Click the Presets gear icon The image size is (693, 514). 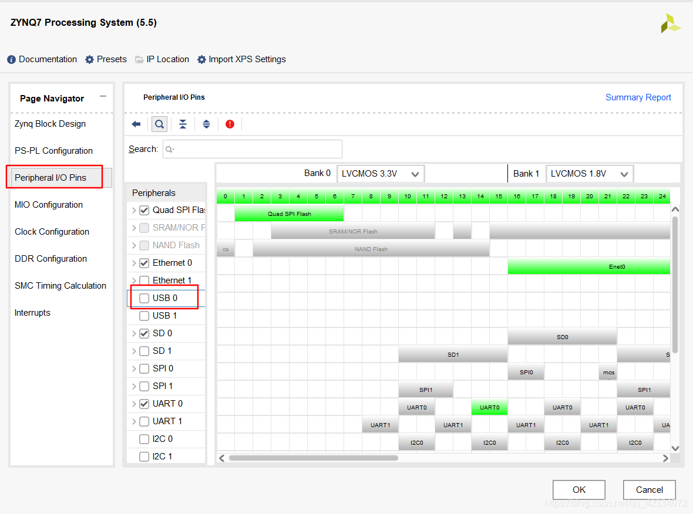point(89,60)
